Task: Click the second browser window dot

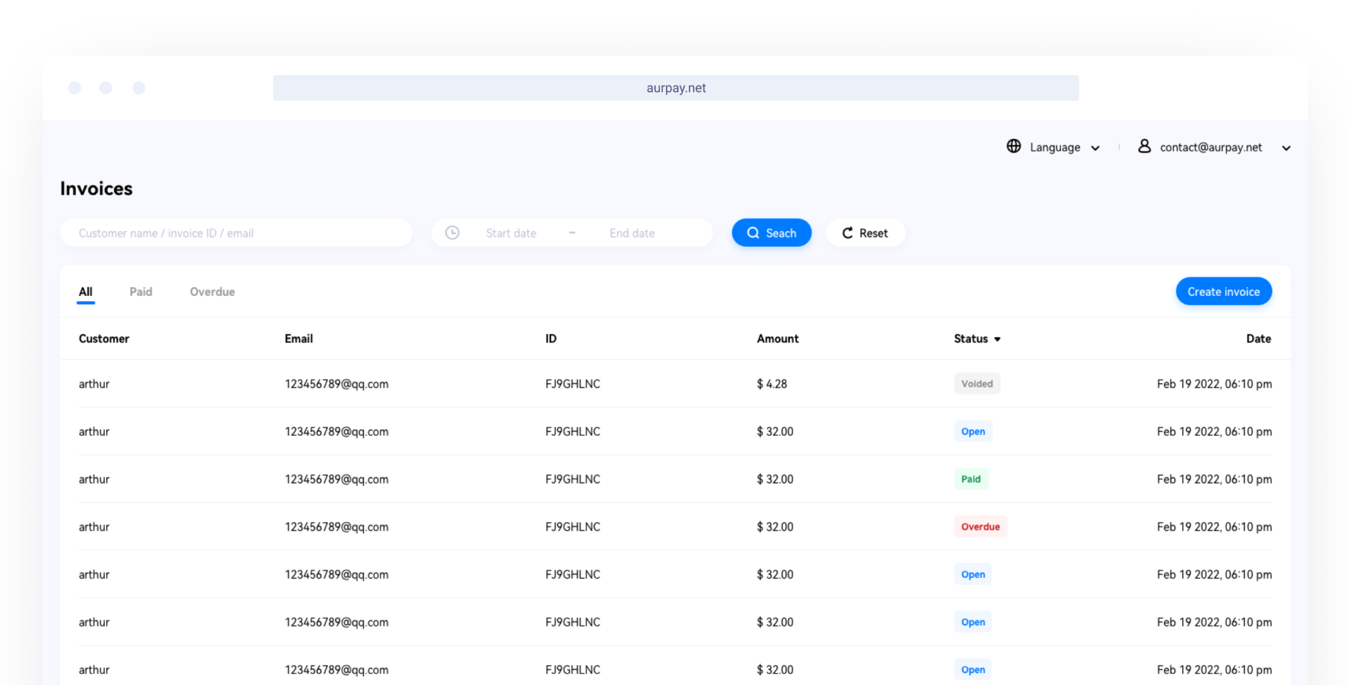Action: coord(107,87)
